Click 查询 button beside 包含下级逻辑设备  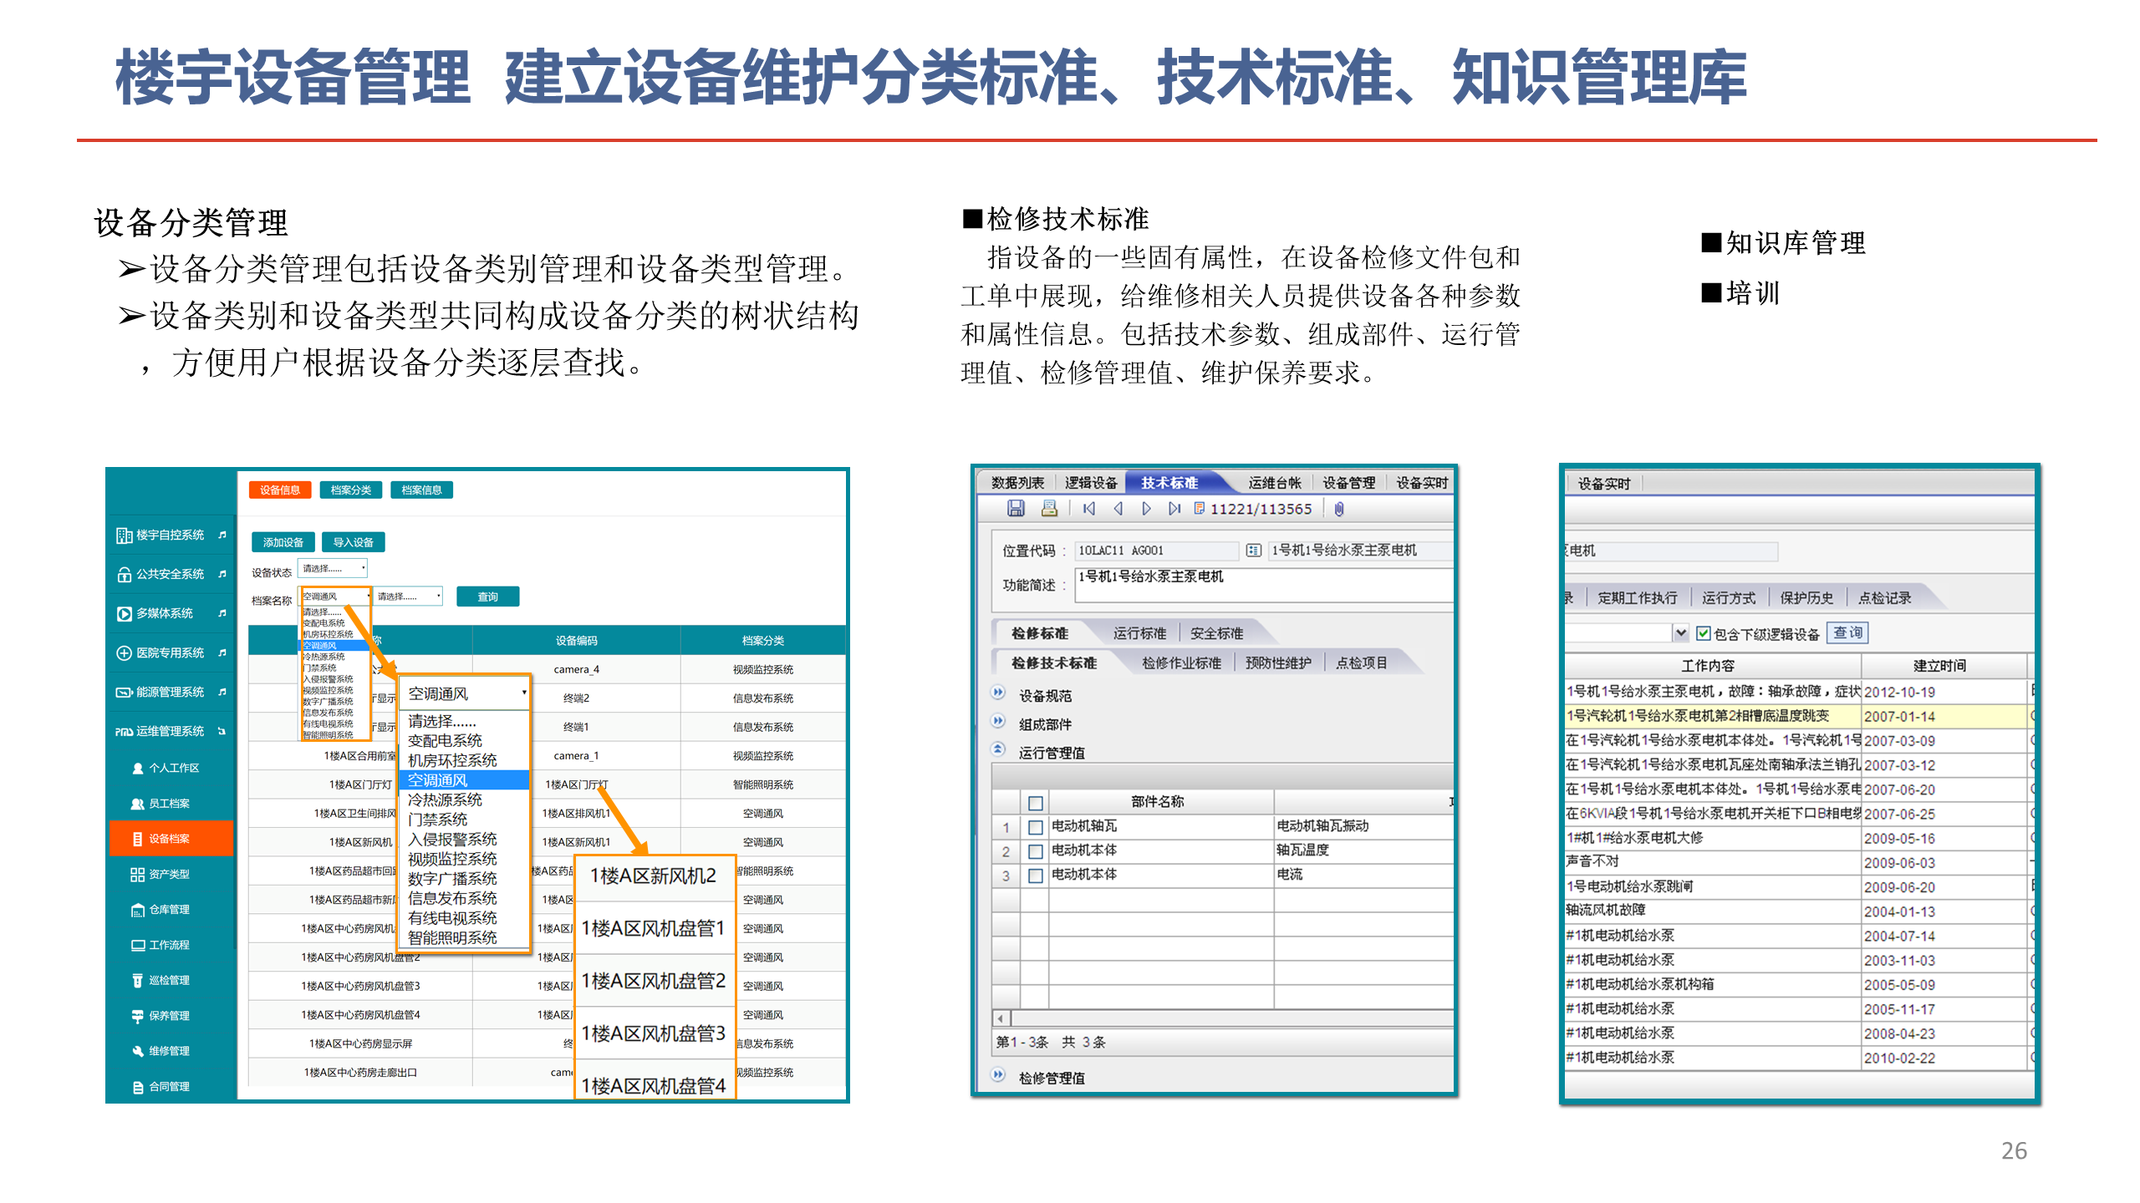pyautogui.click(x=1847, y=633)
